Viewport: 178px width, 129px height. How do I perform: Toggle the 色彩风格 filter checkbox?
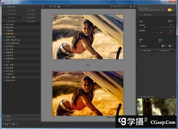(142, 15)
